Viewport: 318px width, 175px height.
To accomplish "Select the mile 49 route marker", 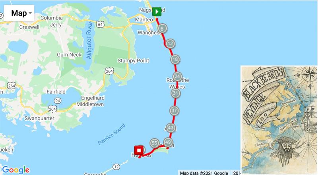I will pos(168,142).
